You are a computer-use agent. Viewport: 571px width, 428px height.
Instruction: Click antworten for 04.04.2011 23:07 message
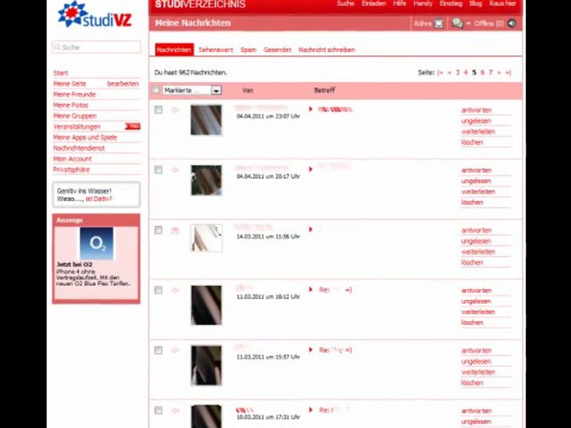(x=476, y=111)
